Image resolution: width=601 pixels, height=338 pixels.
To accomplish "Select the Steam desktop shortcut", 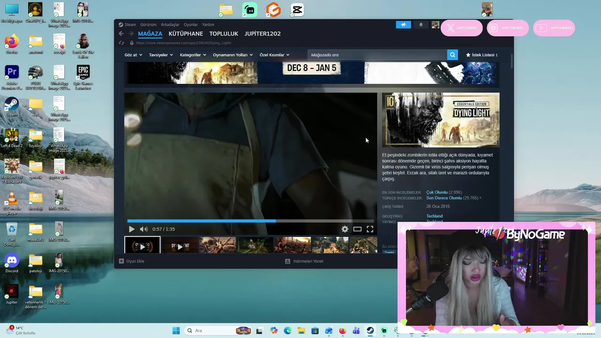I will coord(12,107).
